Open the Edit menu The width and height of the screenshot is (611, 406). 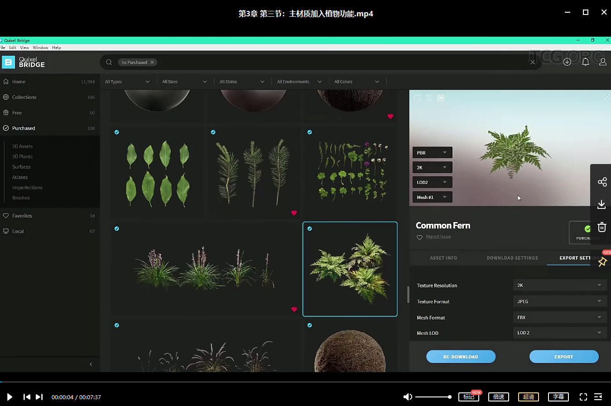click(13, 48)
